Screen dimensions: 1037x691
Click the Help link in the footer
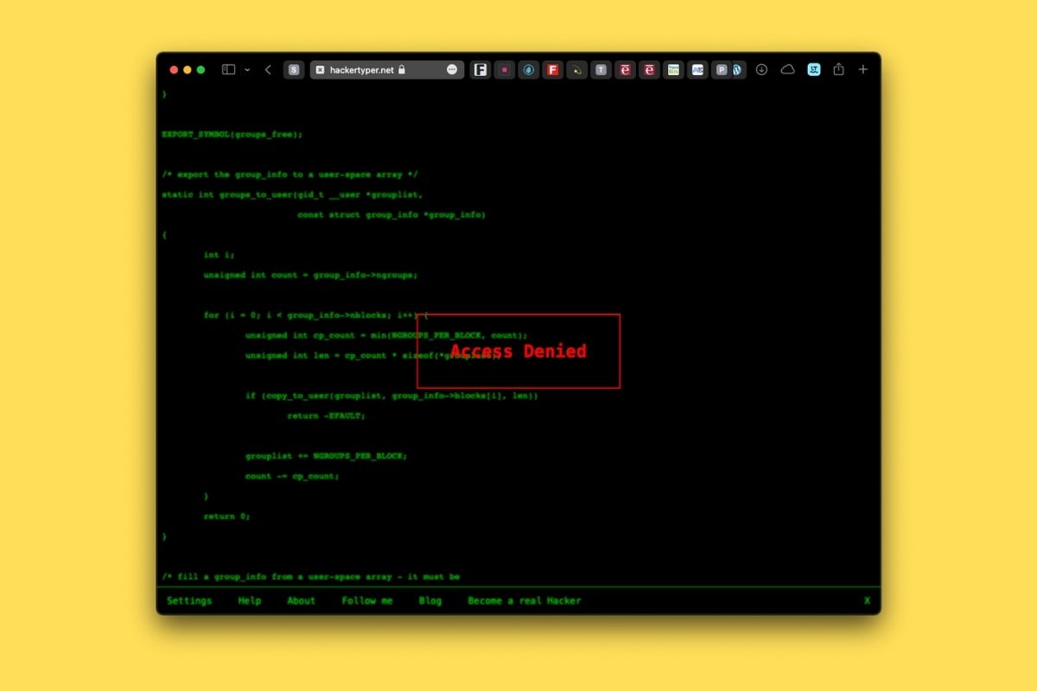pyautogui.click(x=250, y=600)
